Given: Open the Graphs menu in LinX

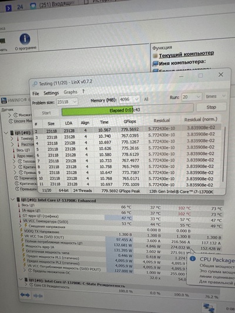Looking at the screenshot, I should click(70, 92).
